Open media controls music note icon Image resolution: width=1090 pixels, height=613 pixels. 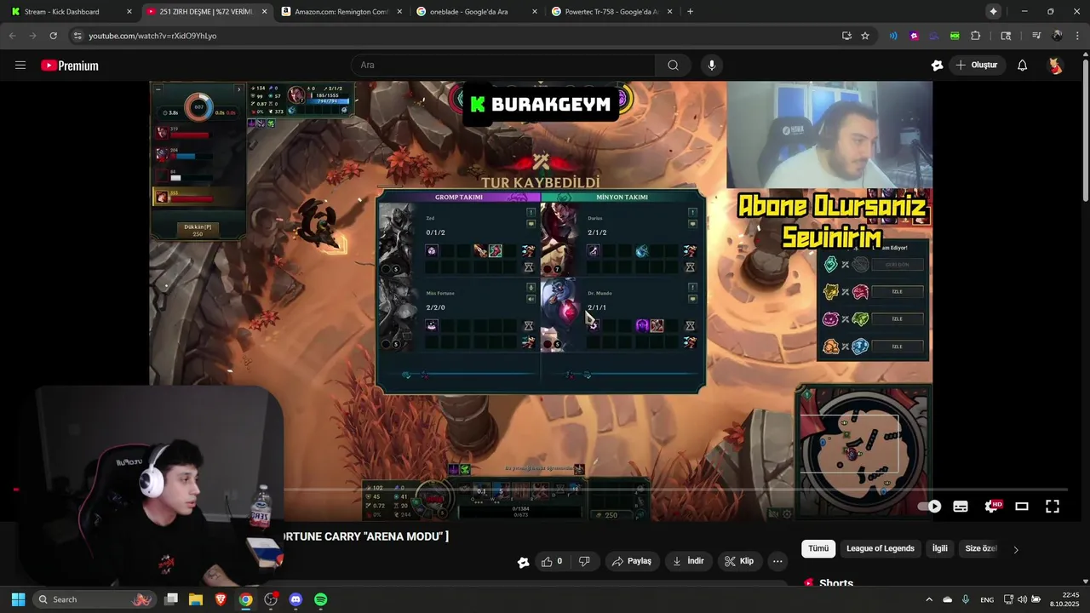point(1036,36)
